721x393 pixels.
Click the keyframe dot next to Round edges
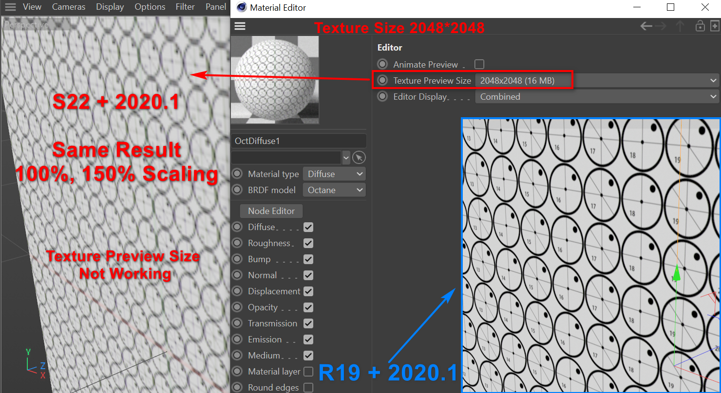(237, 388)
